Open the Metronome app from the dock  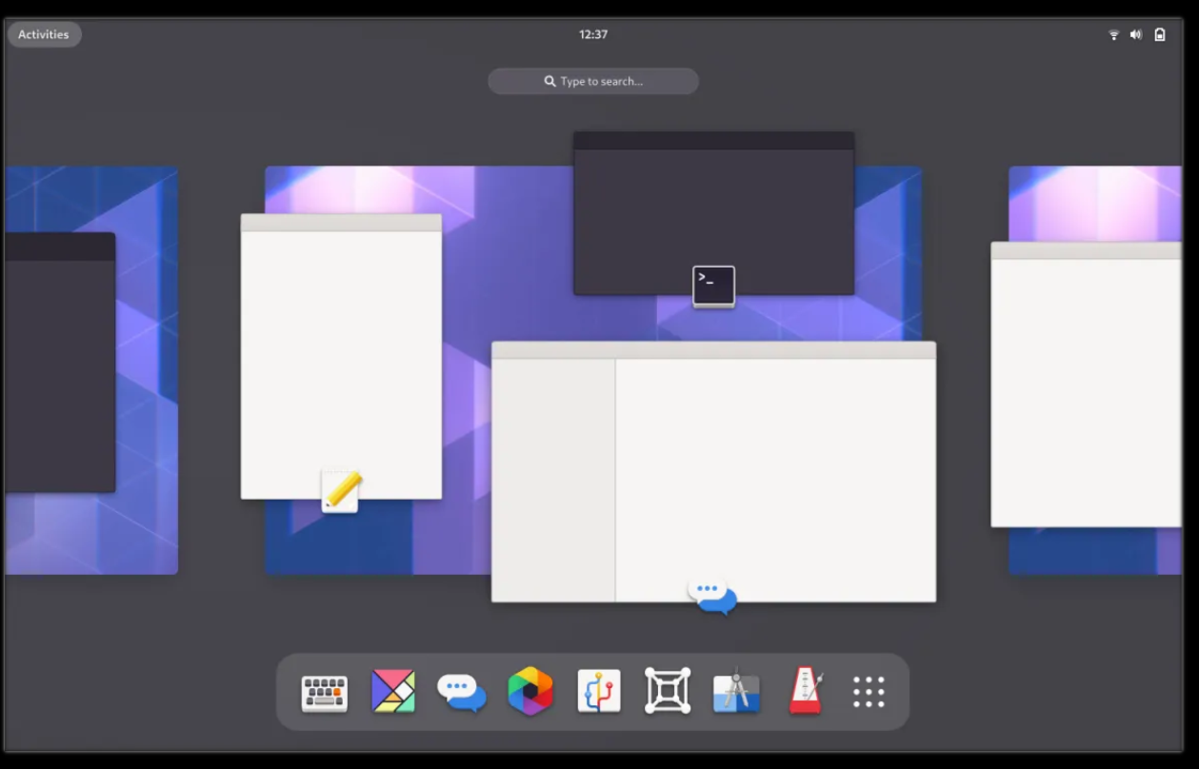[x=804, y=691]
